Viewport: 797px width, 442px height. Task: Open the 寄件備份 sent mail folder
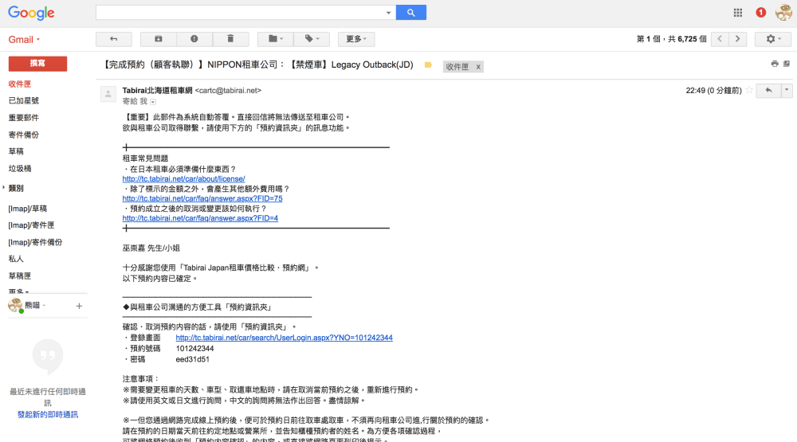tap(24, 135)
